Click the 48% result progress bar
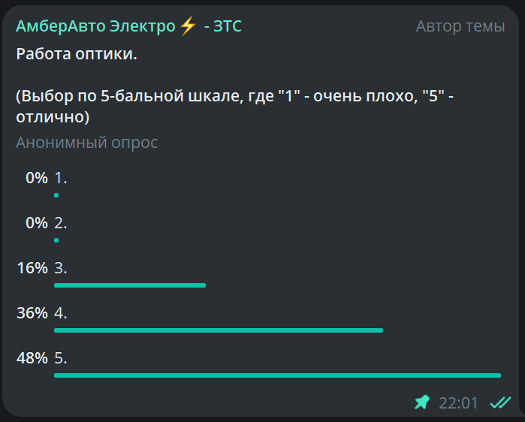 [x=277, y=375]
